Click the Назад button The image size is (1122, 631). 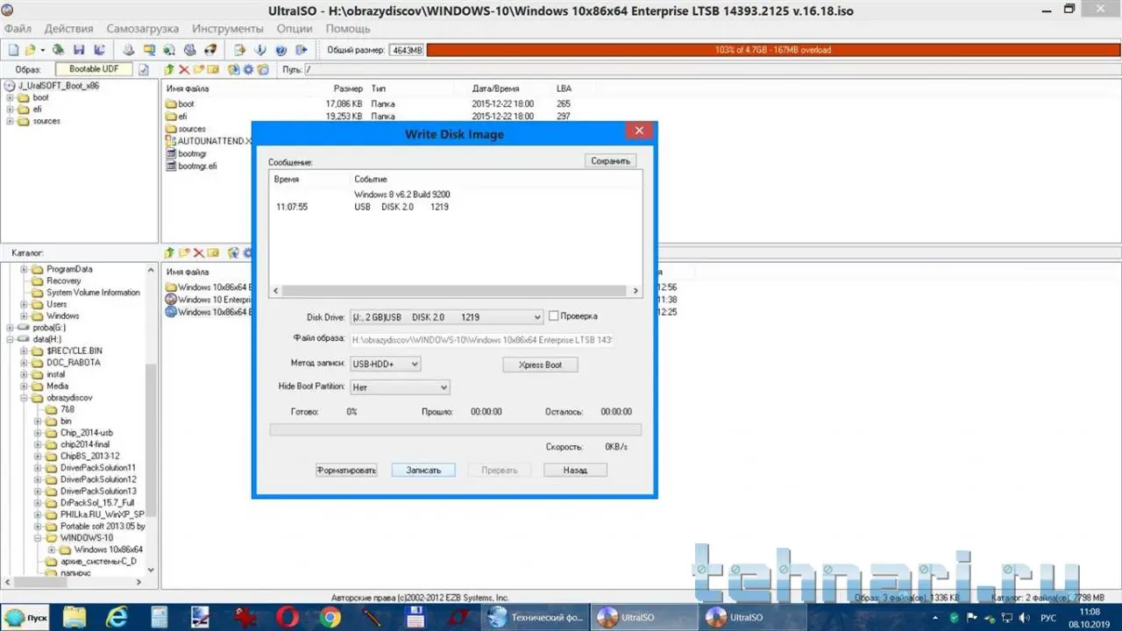click(575, 470)
